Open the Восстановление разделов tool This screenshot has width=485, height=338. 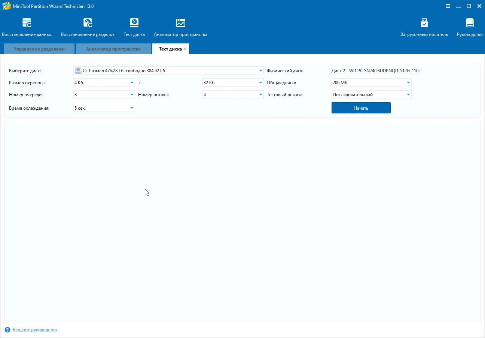pos(88,27)
